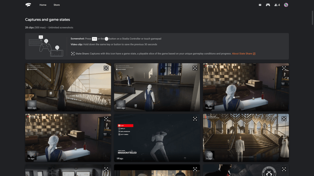
Task: Follow the About State Share link
Action: 243,54
